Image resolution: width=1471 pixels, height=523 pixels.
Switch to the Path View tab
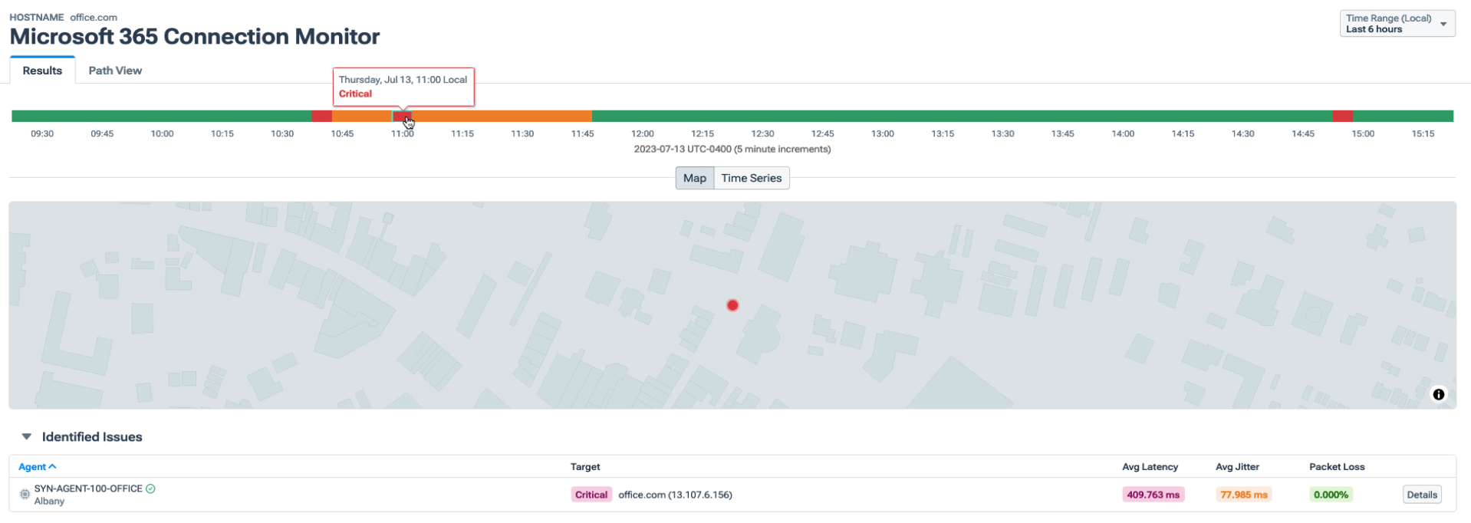tap(115, 71)
